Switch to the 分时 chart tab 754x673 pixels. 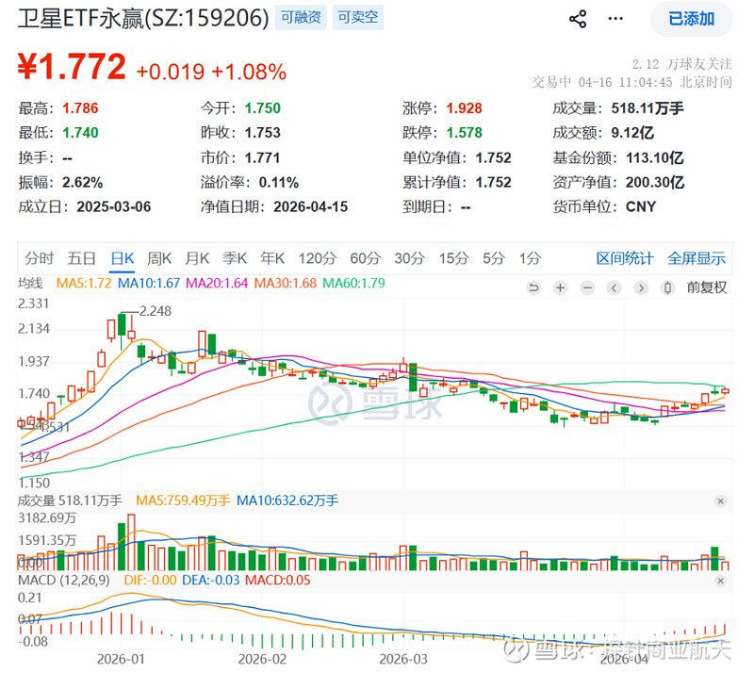point(39,258)
